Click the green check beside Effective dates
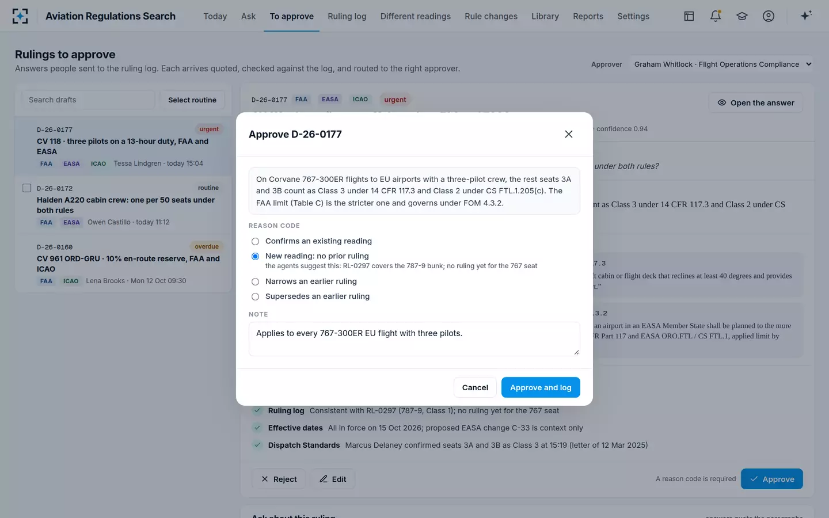This screenshot has width=829, height=518. click(x=257, y=428)
